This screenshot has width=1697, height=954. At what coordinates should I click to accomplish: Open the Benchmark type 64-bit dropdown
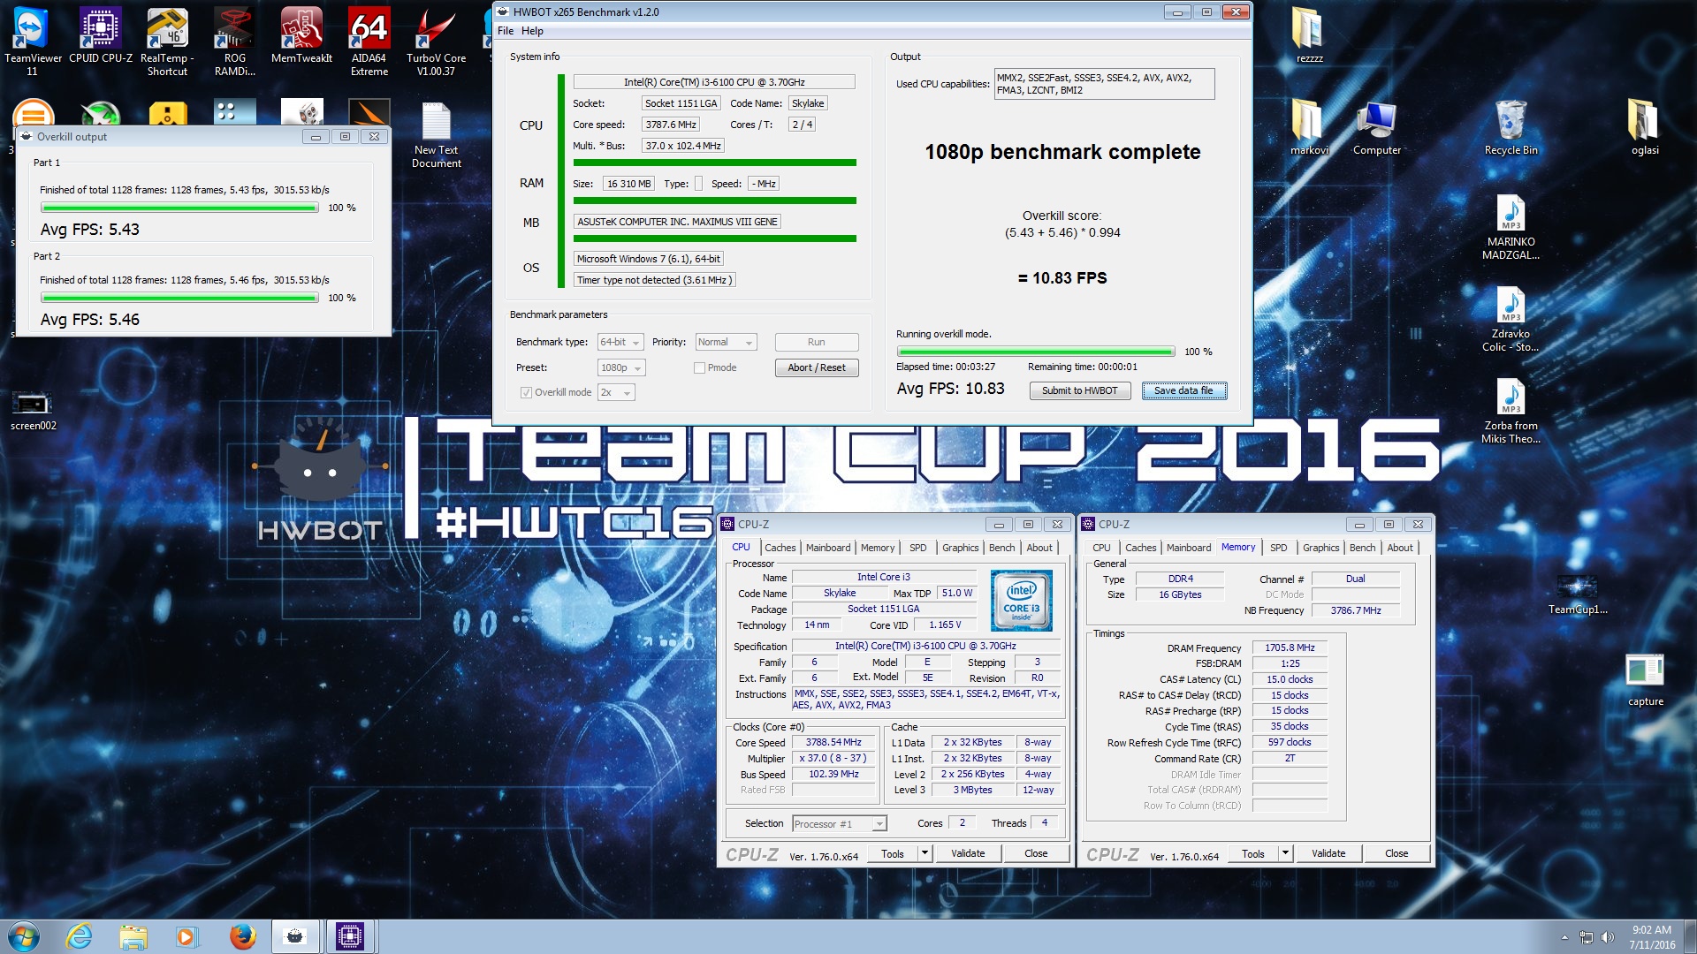[620, 342]
